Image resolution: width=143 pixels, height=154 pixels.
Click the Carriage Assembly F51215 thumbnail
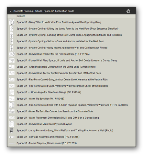[12, 137]
